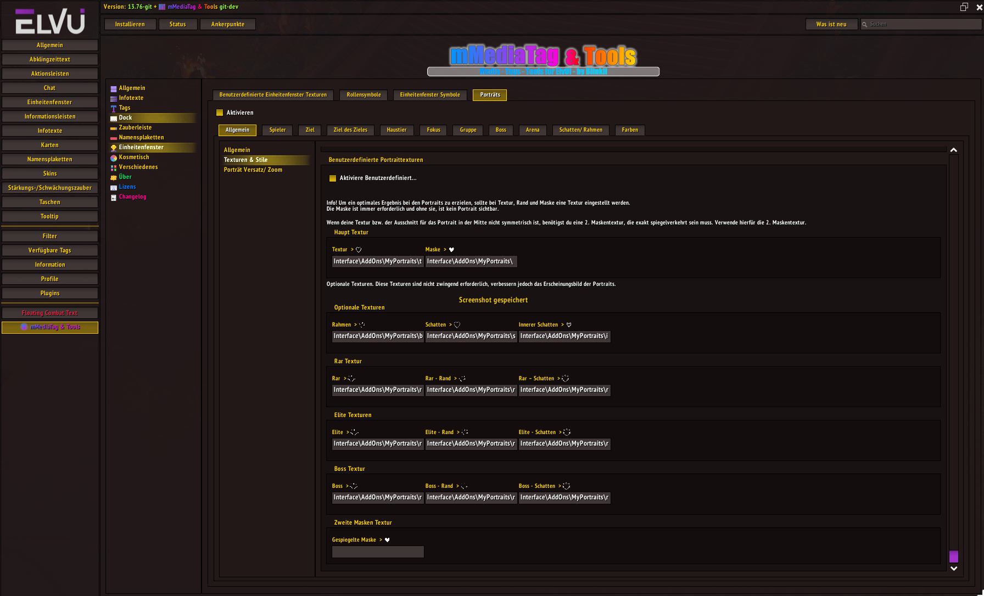The height and width of the screenshot is (596, 984).
Task: Select Texturen & Stile tree entry
Action: [266, 160]
